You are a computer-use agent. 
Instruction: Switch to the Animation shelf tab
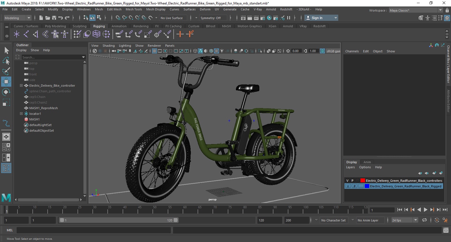(x=119, y=26)
